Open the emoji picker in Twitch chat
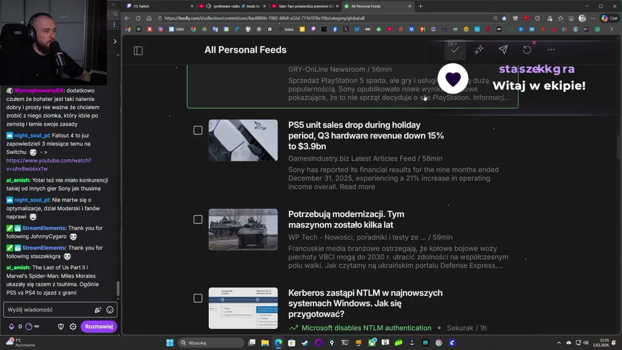The height and width of the screenshot is (350, 622). (110, 310)
